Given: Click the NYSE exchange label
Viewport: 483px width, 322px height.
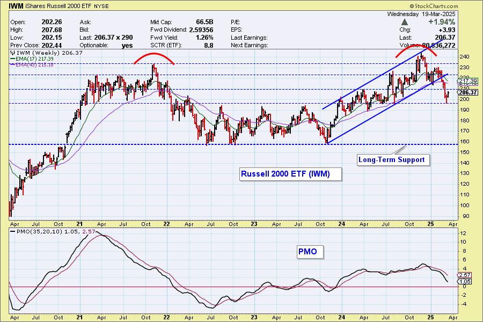Looking at the screenshot, I should pyautogui.click(x=101, y=6).
